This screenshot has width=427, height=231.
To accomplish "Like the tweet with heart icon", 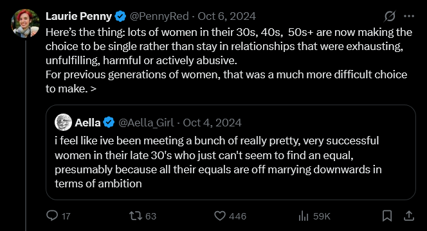I will (220, 216).
